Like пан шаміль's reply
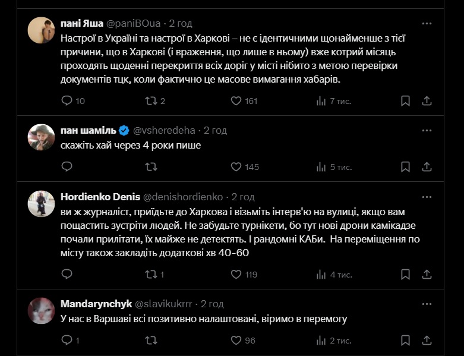Image resolution: width=464 pixels, height=356 pixels. [x=236, y=167]
